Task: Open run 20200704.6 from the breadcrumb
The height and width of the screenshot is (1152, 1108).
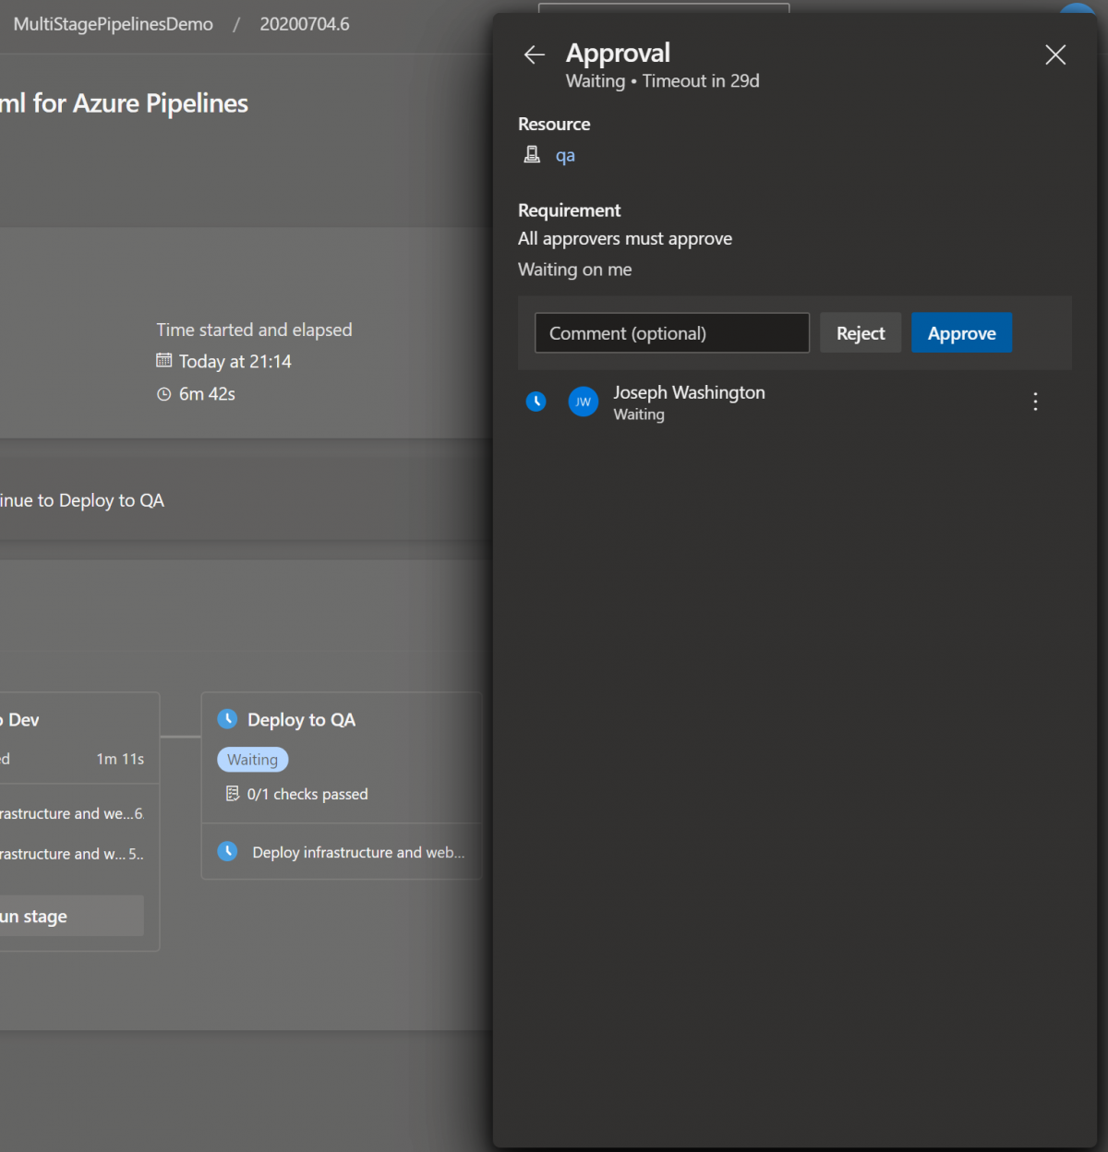Action: coord(305,24)
